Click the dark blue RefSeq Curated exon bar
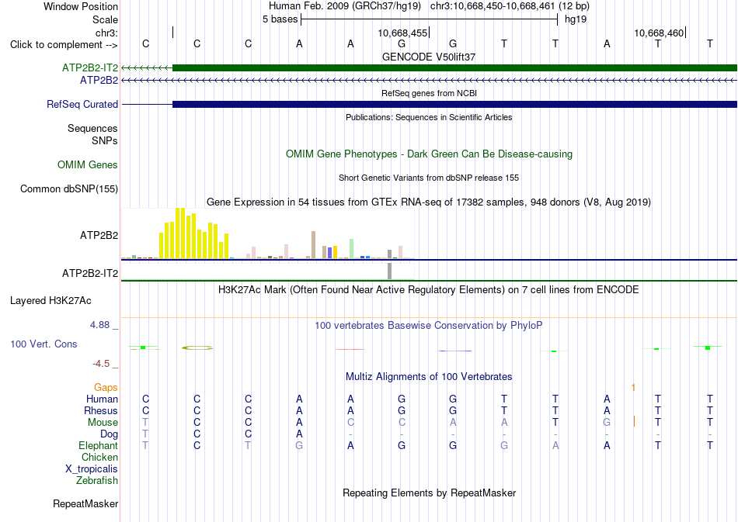738x522 pixels. click(454, 104)
